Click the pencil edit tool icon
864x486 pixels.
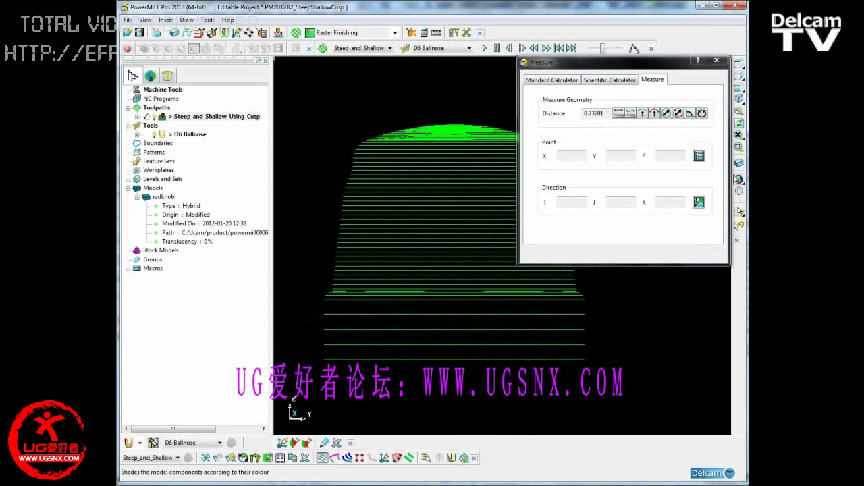click(x=324, y=443)
